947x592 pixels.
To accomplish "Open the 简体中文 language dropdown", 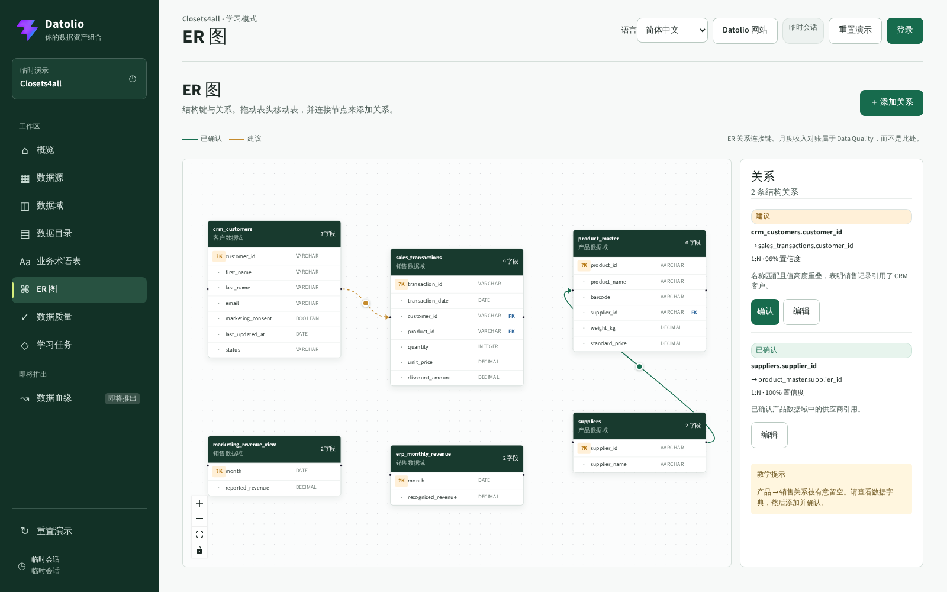I will 672,30.
